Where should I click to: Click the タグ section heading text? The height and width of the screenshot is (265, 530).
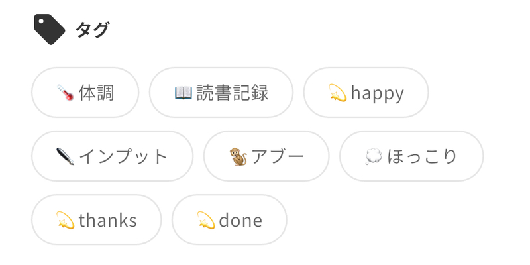92,30
